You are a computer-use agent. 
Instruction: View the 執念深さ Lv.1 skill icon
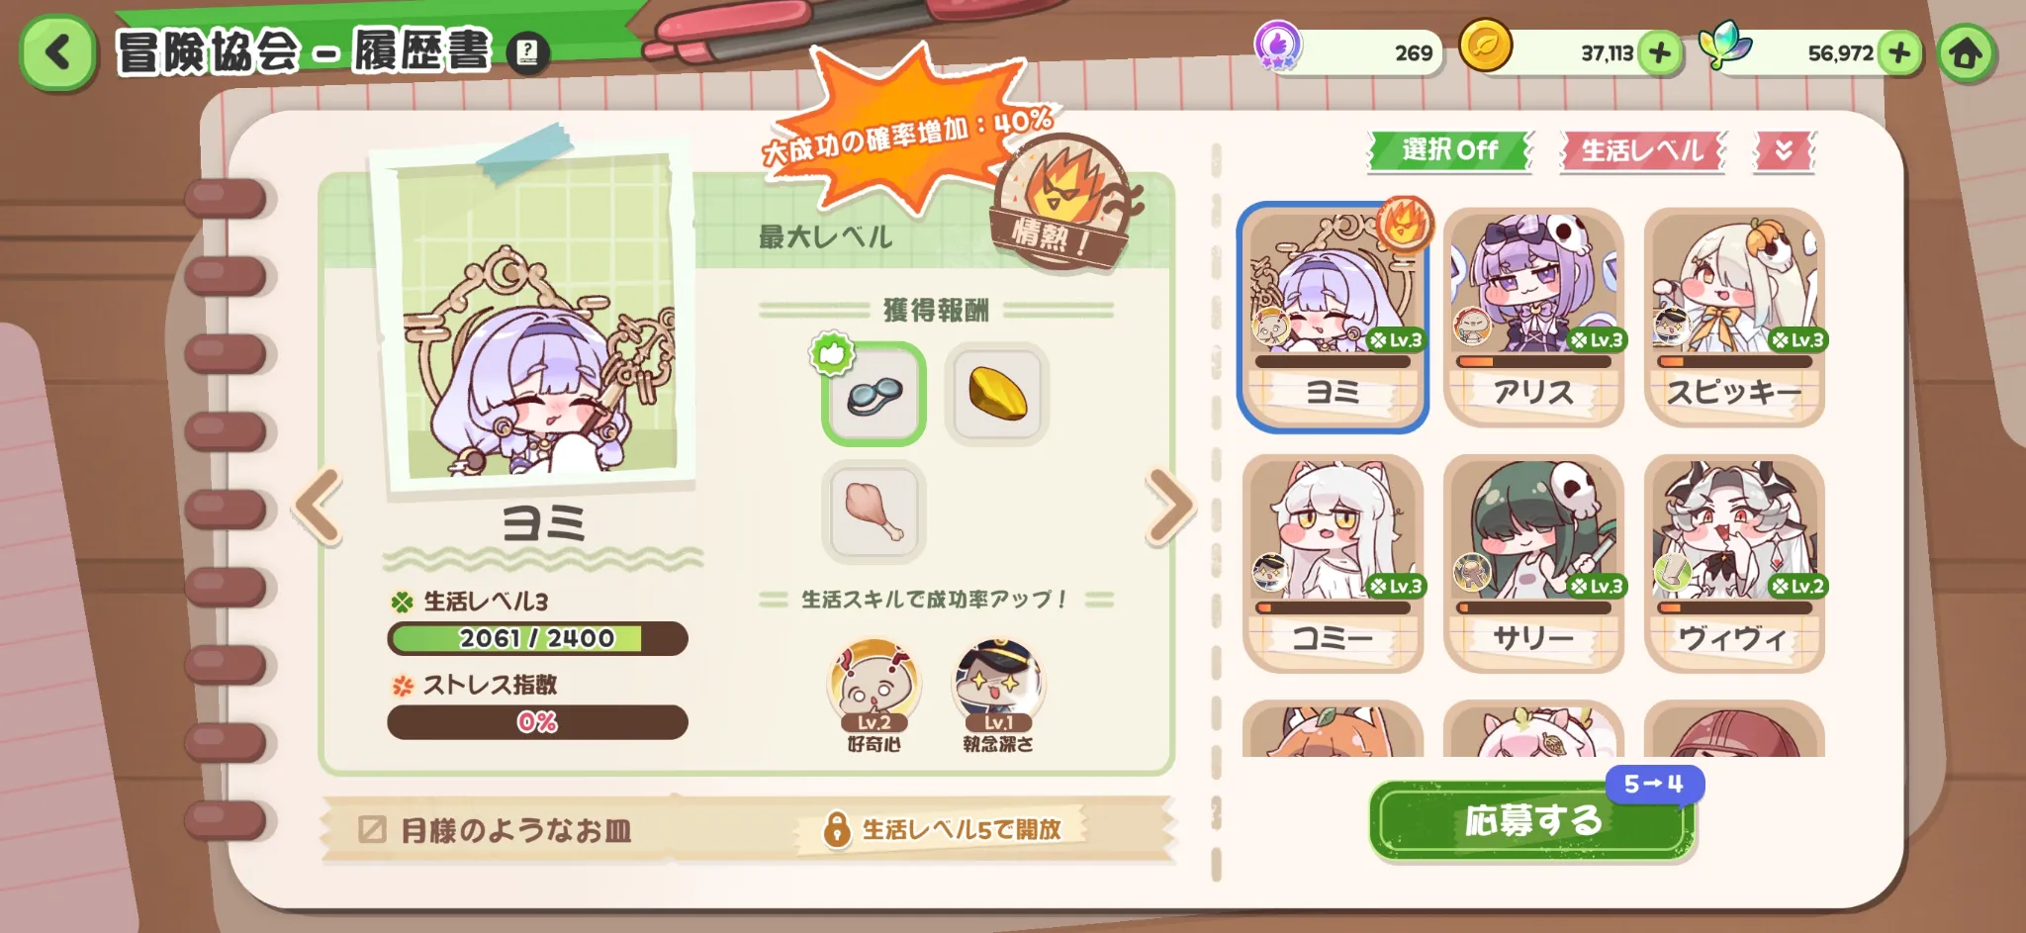coord(998,695)
